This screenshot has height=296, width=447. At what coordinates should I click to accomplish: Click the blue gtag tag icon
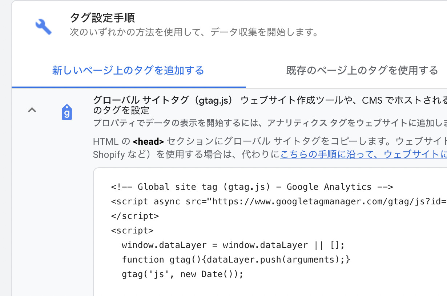click(67, 112)
